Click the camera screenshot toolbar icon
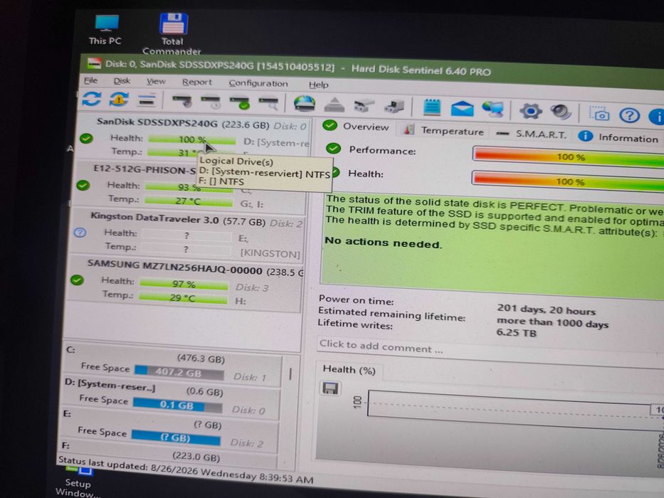 (x=600, y=114)
